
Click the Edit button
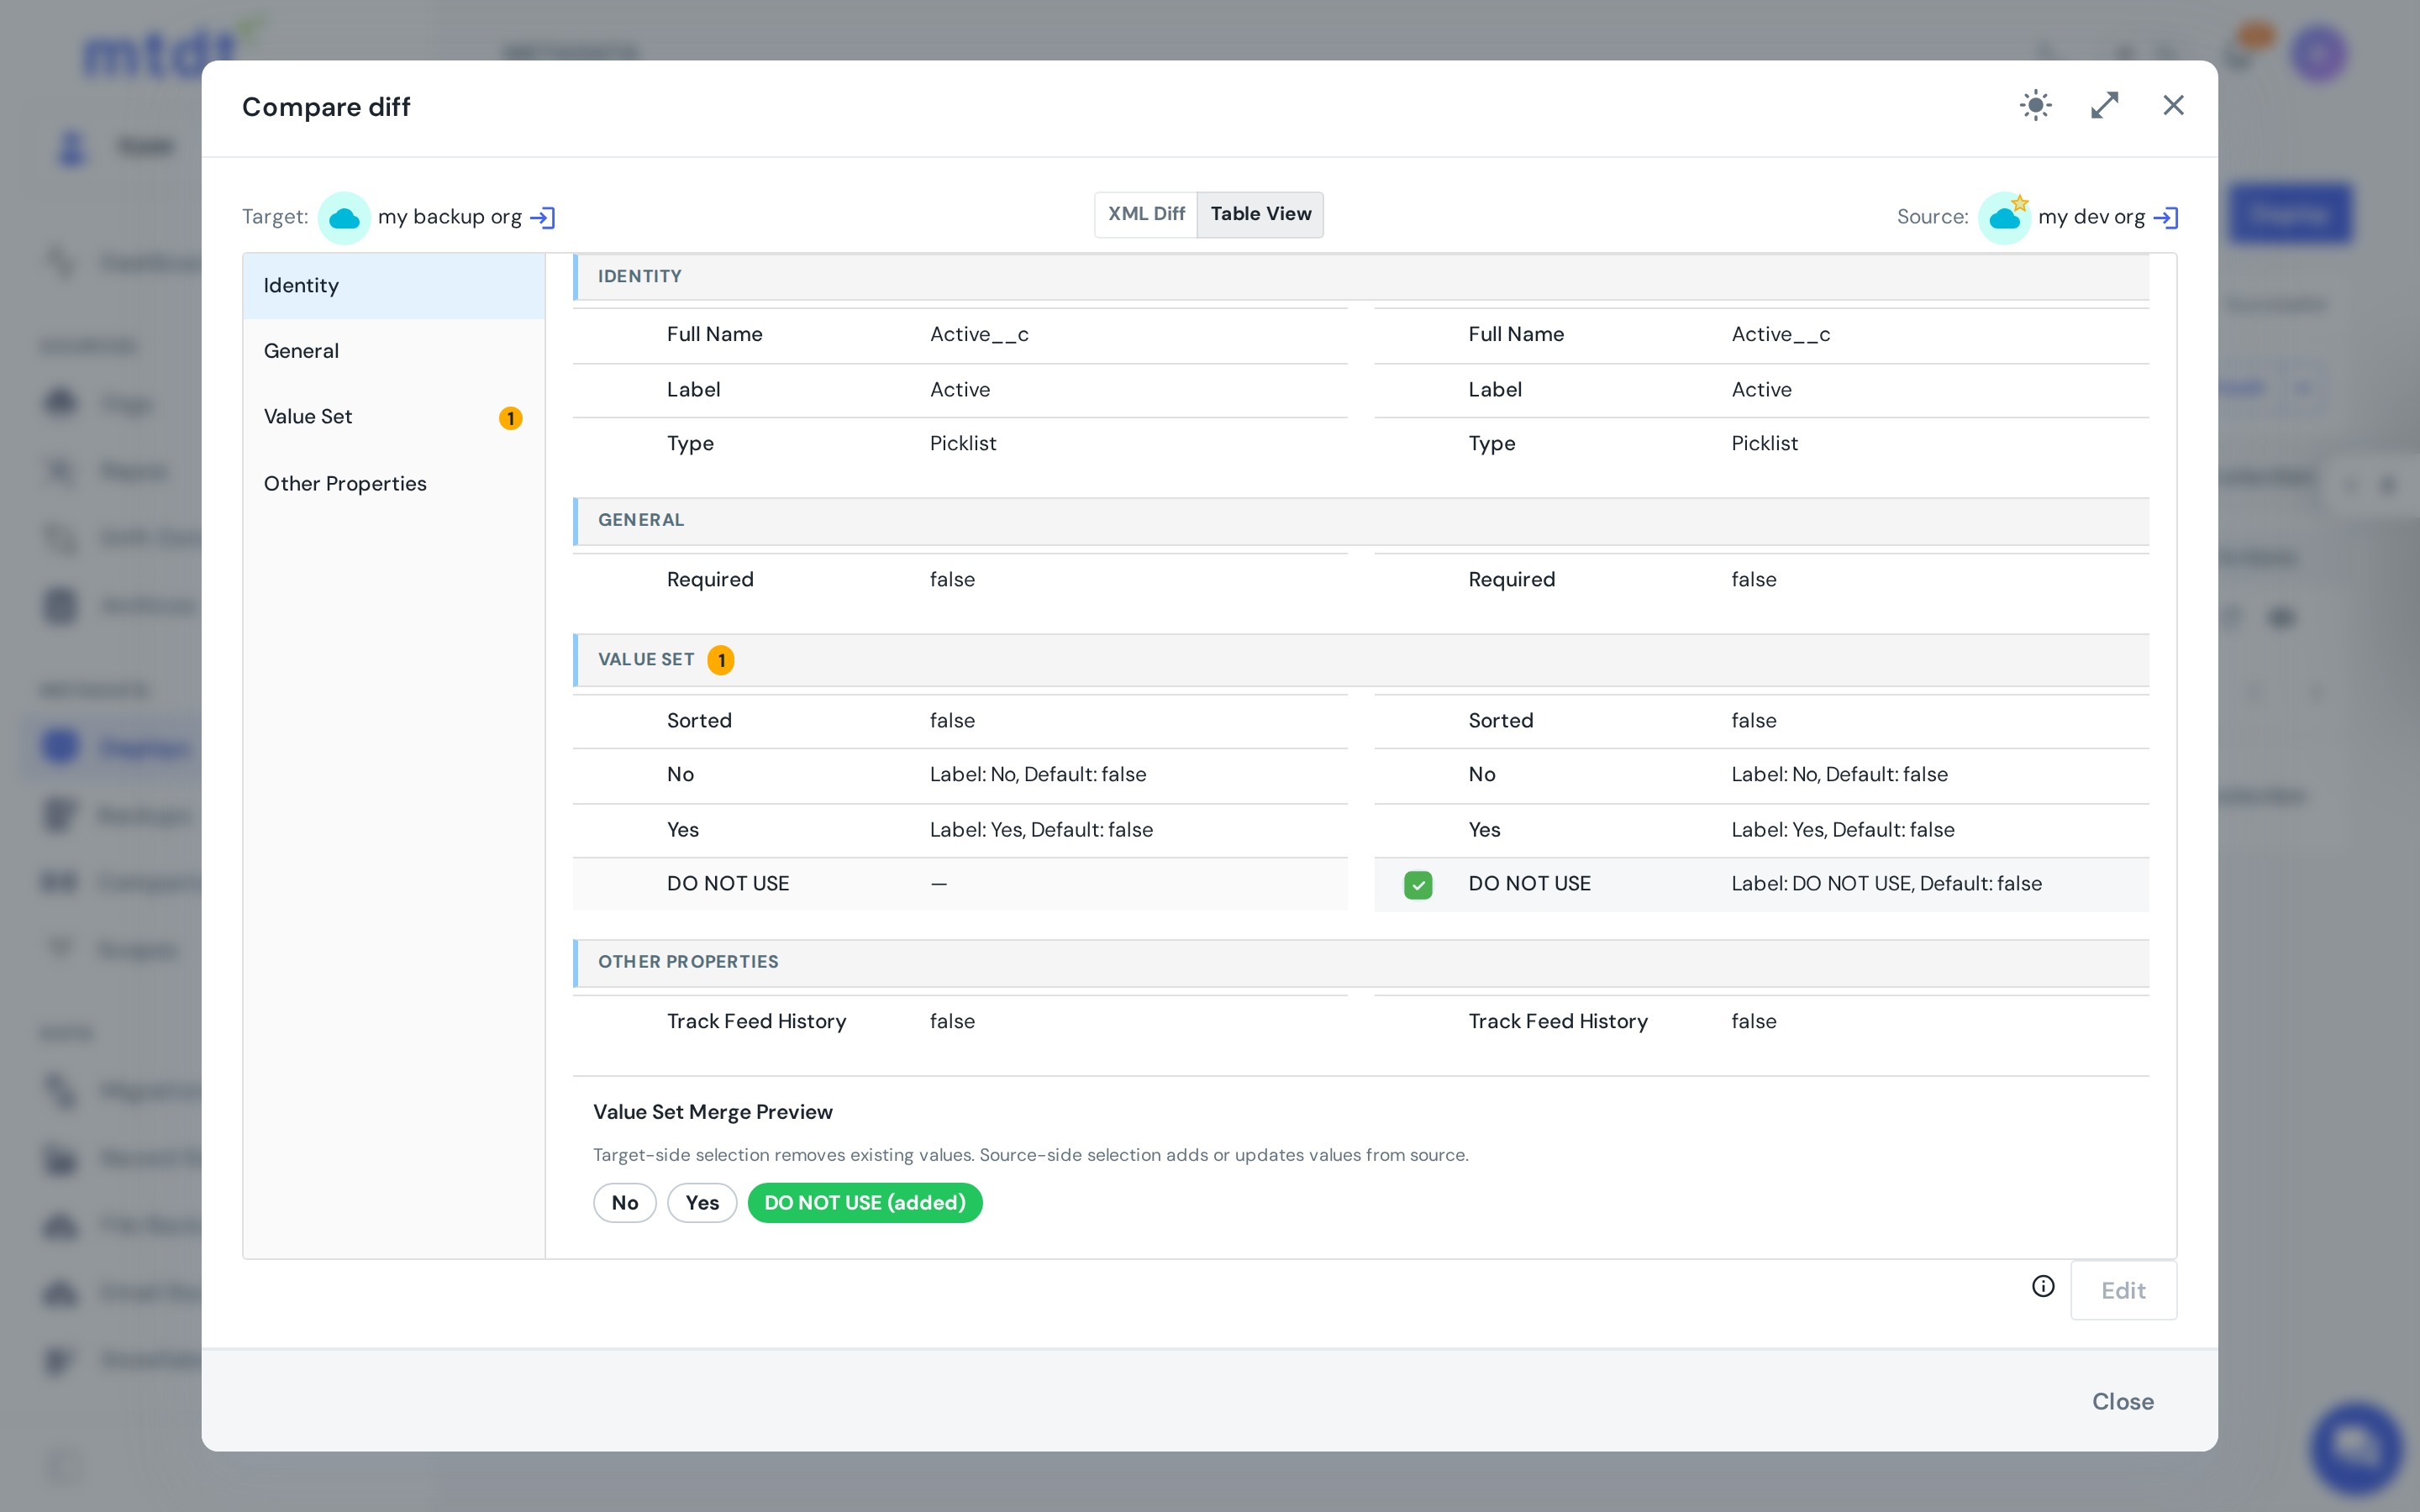point(2123,1290)
